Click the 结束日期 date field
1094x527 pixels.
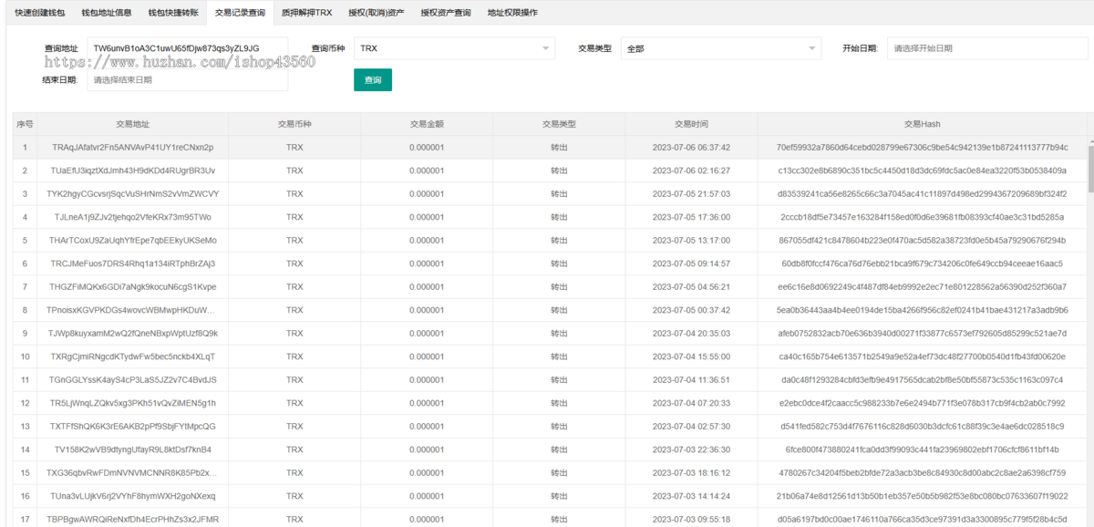(x=188, y=79)
